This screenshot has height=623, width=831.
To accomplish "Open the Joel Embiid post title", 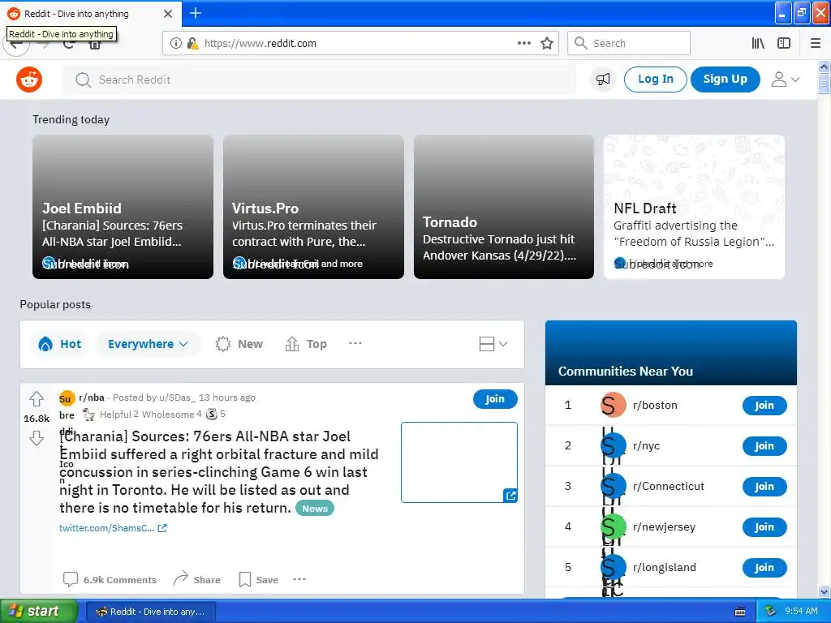I will point(219,472).
